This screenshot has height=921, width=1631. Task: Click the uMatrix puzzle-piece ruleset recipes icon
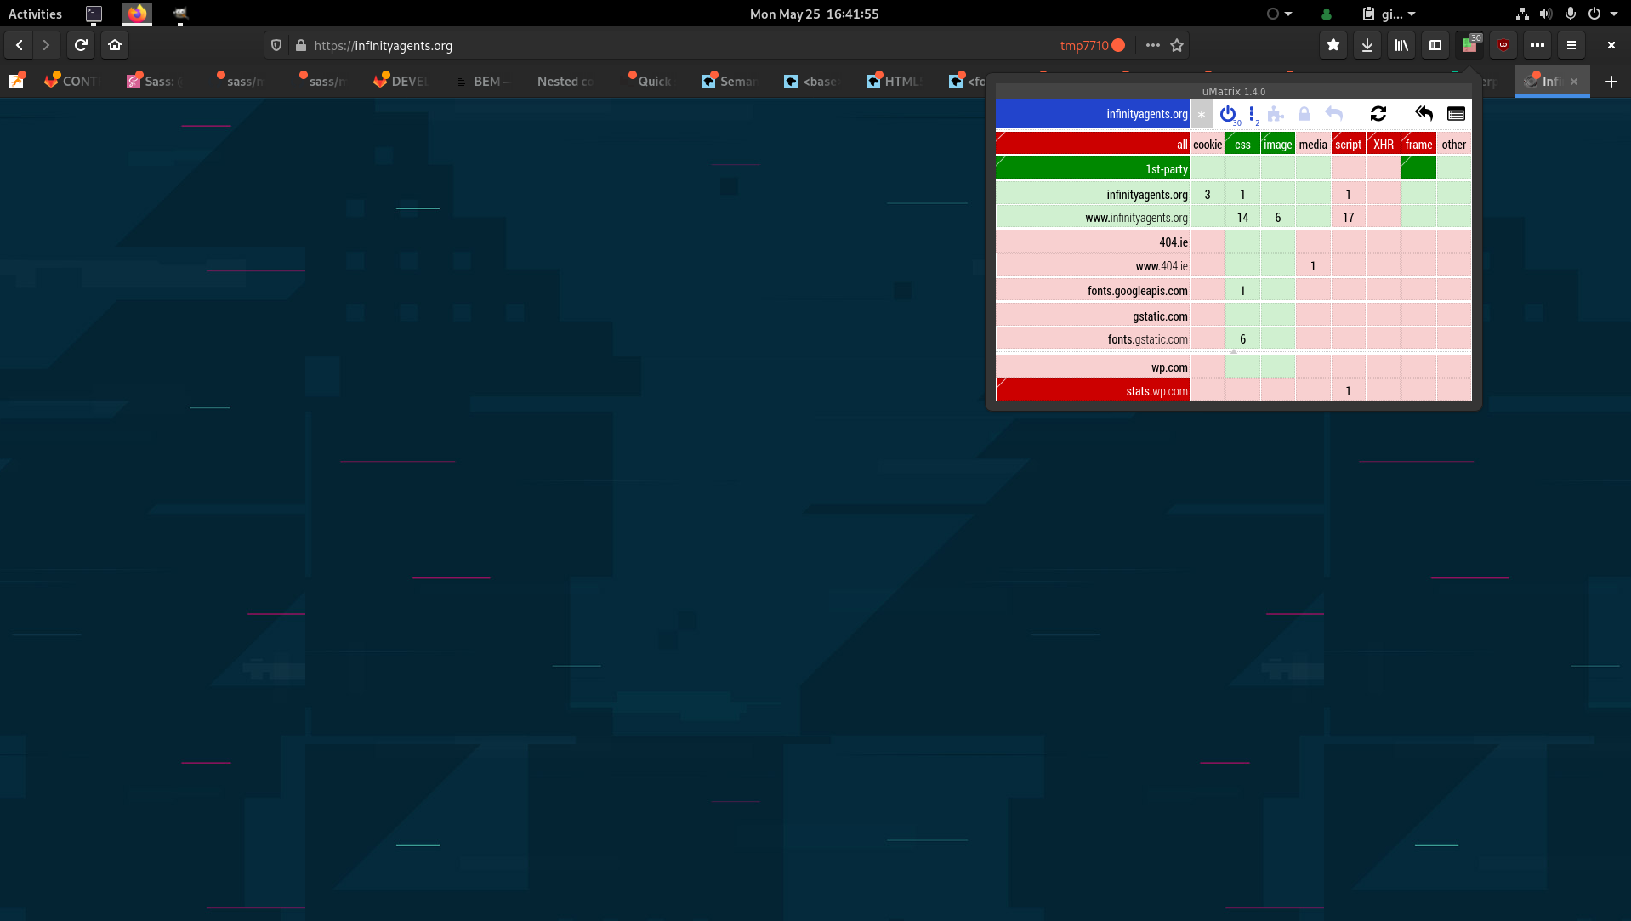(1276, 114)
